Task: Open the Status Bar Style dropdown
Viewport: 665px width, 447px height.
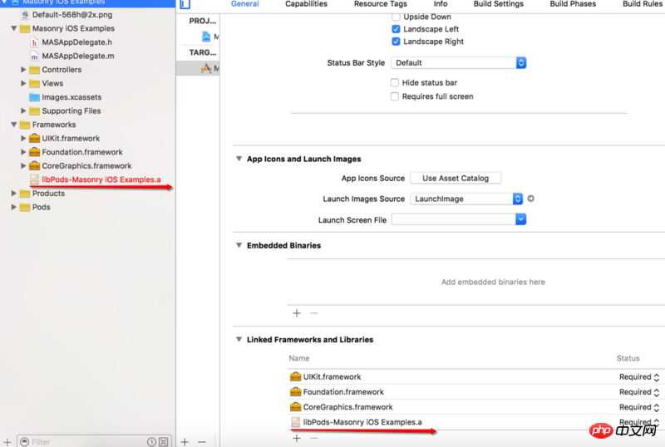Action: tap(459, 63)
